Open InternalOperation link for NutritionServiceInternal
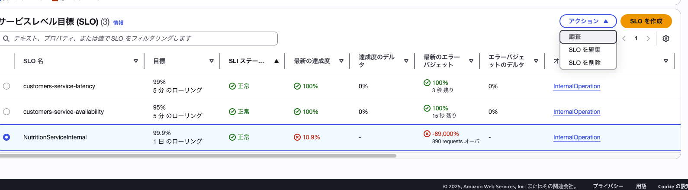This screenshot has height=190, width=688. tap(576, 137)
